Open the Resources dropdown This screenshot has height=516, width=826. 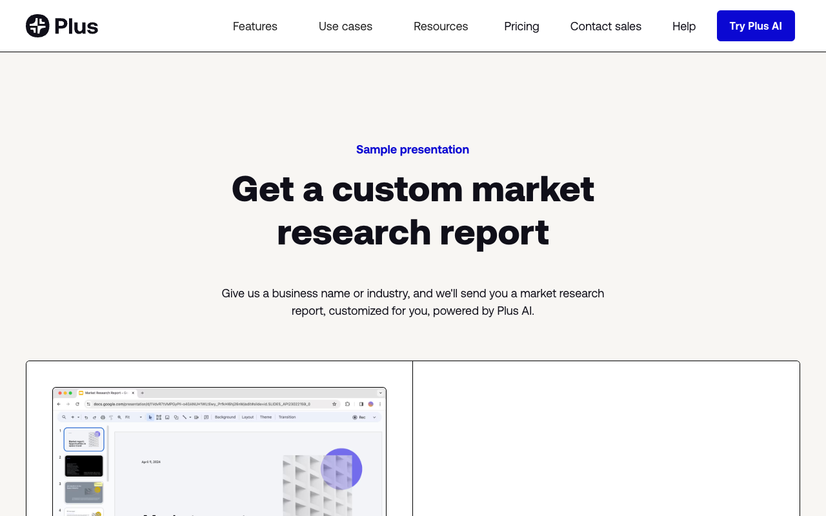(441, 26)
